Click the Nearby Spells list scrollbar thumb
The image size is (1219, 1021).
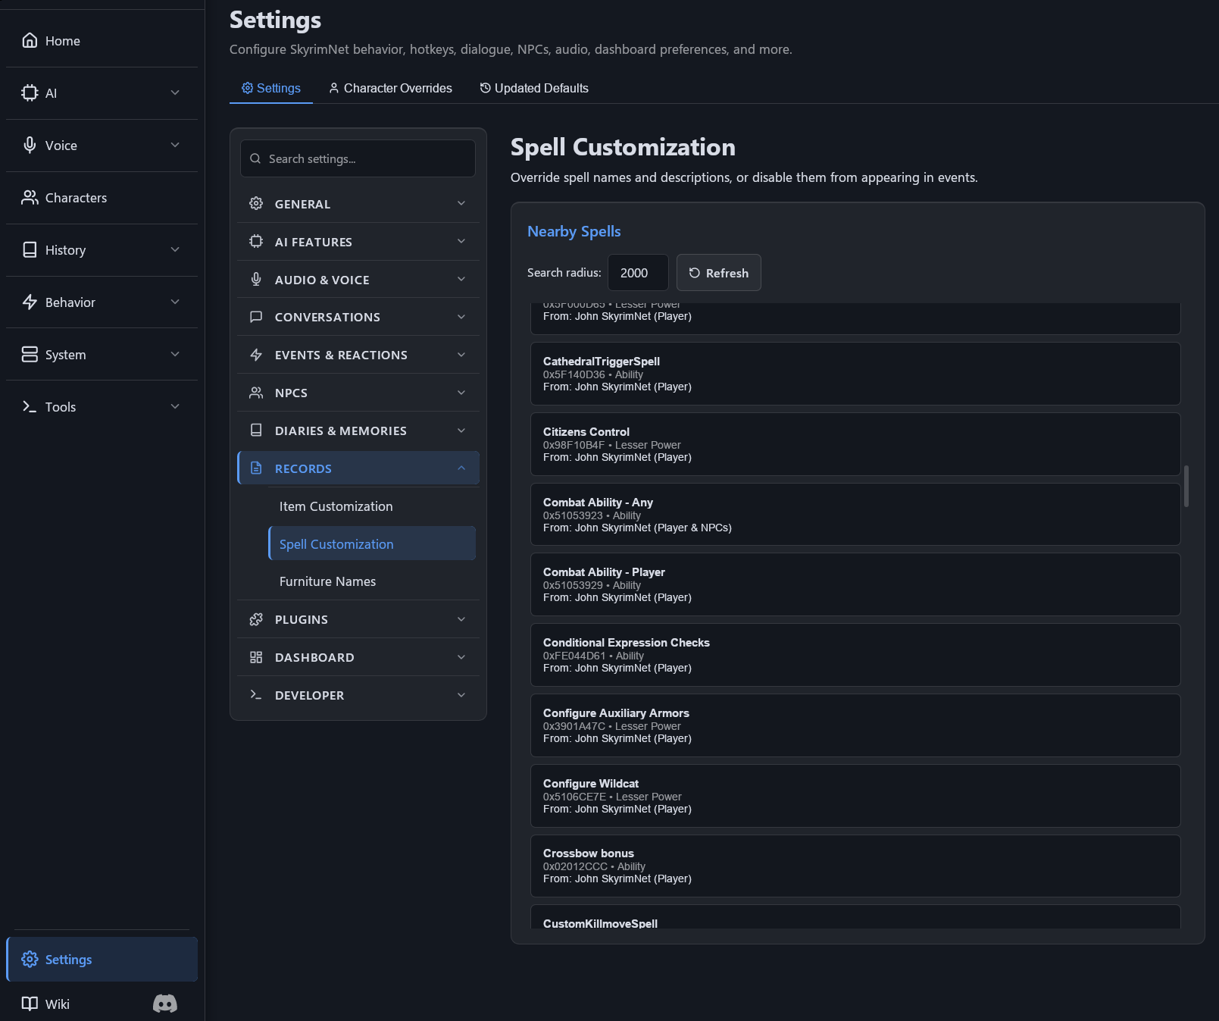point(1186,486)
